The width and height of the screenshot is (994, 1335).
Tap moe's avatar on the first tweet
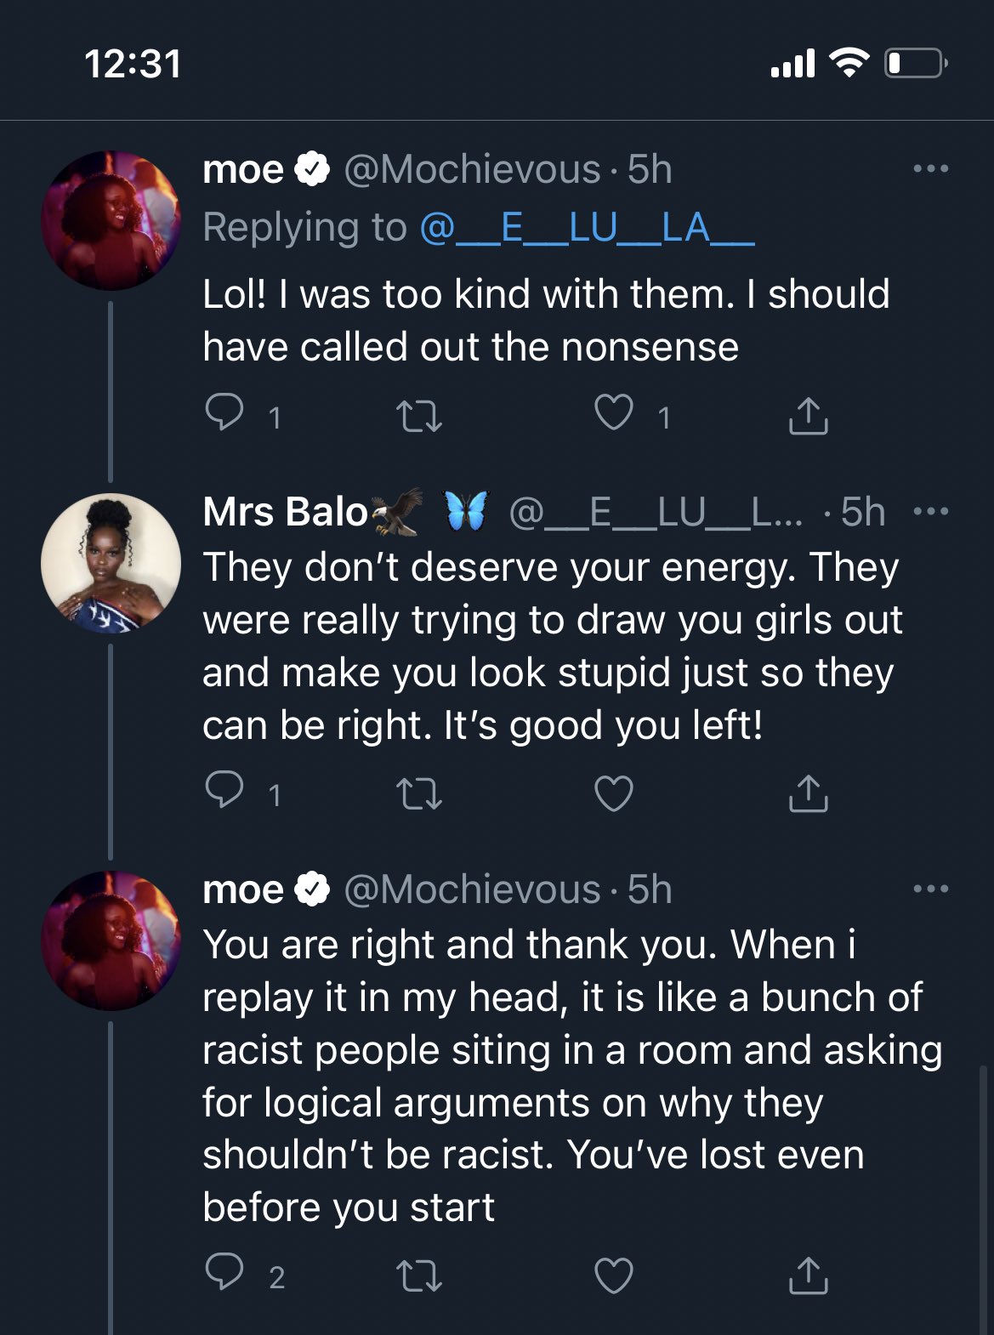(x=111, y=221)
